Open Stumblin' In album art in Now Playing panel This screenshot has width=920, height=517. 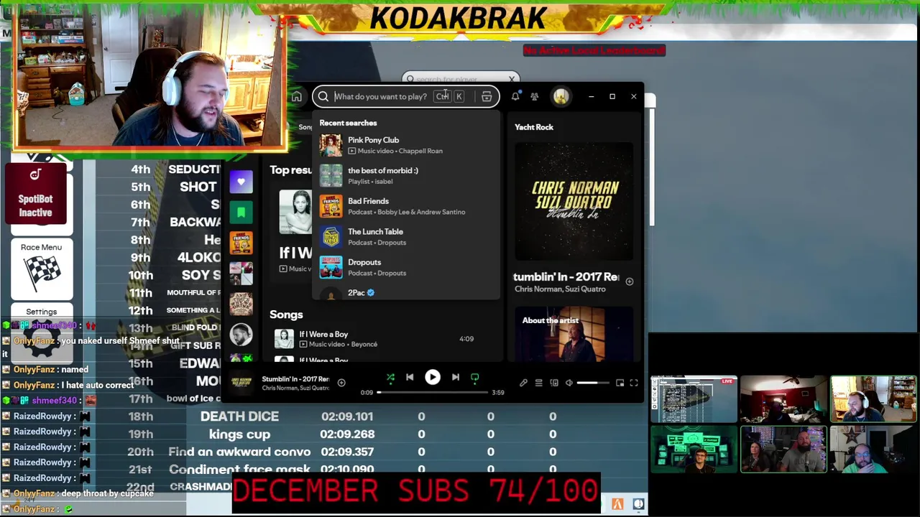(x=574, y=201)
